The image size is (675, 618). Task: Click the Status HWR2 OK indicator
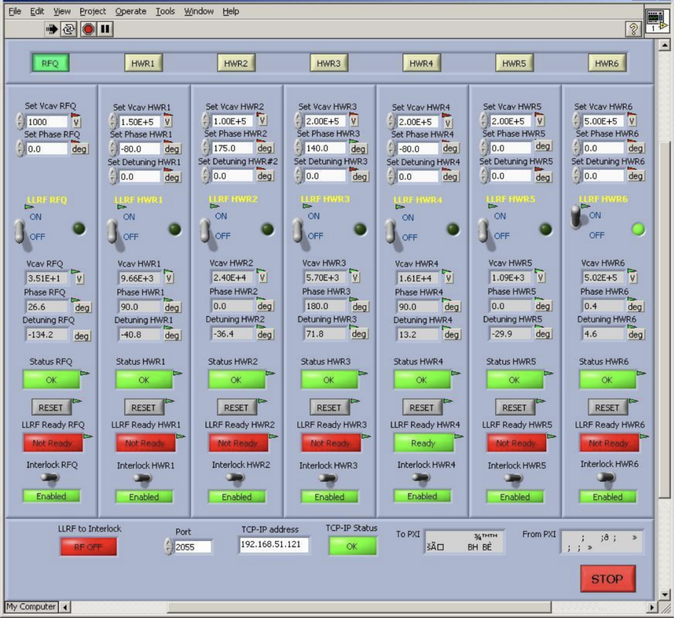236,380
